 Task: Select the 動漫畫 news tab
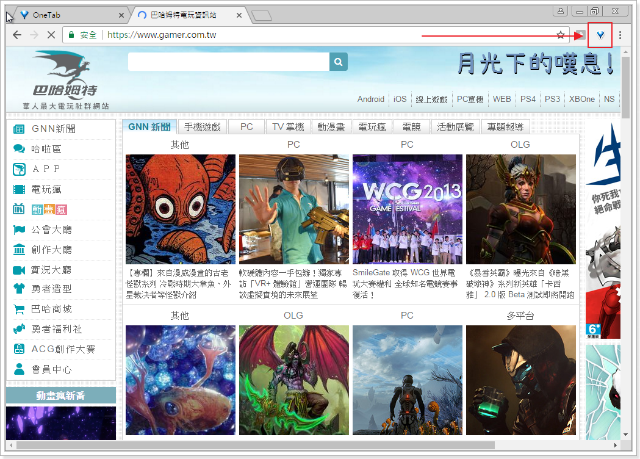pyautogui.click(x=331, y=127)
